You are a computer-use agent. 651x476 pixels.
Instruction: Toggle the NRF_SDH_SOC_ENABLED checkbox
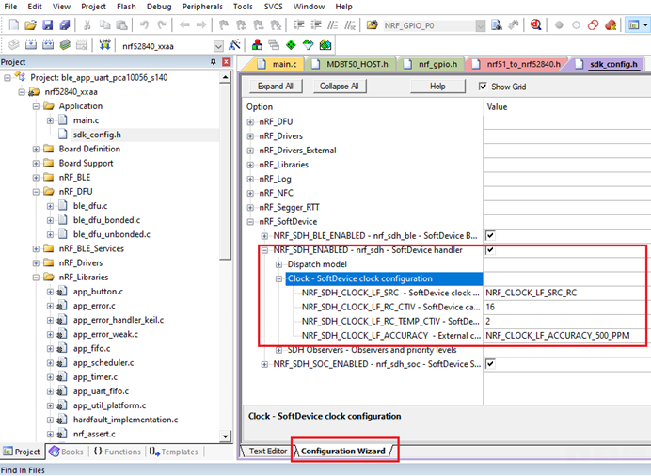coord(490,364)
